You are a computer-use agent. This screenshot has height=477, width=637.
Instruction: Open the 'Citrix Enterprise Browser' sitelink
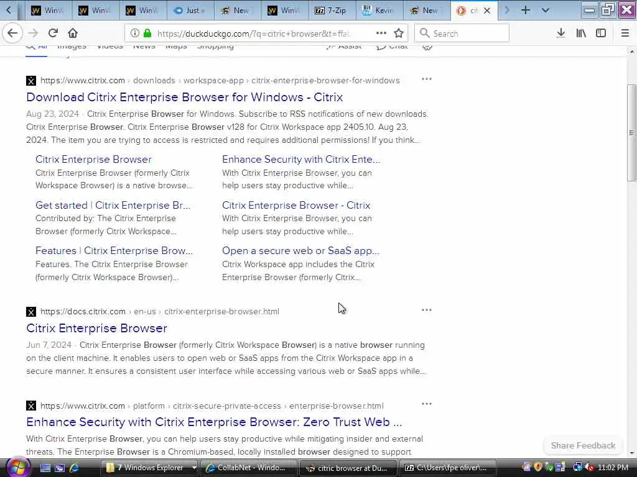[93, 160]
